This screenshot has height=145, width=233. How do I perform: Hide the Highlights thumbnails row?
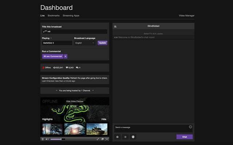tap(104, 119)
